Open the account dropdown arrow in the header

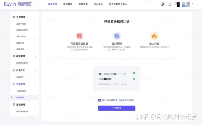click(x=197, y=4)
